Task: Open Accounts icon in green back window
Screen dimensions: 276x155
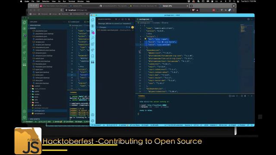Action: click(25, 111)
